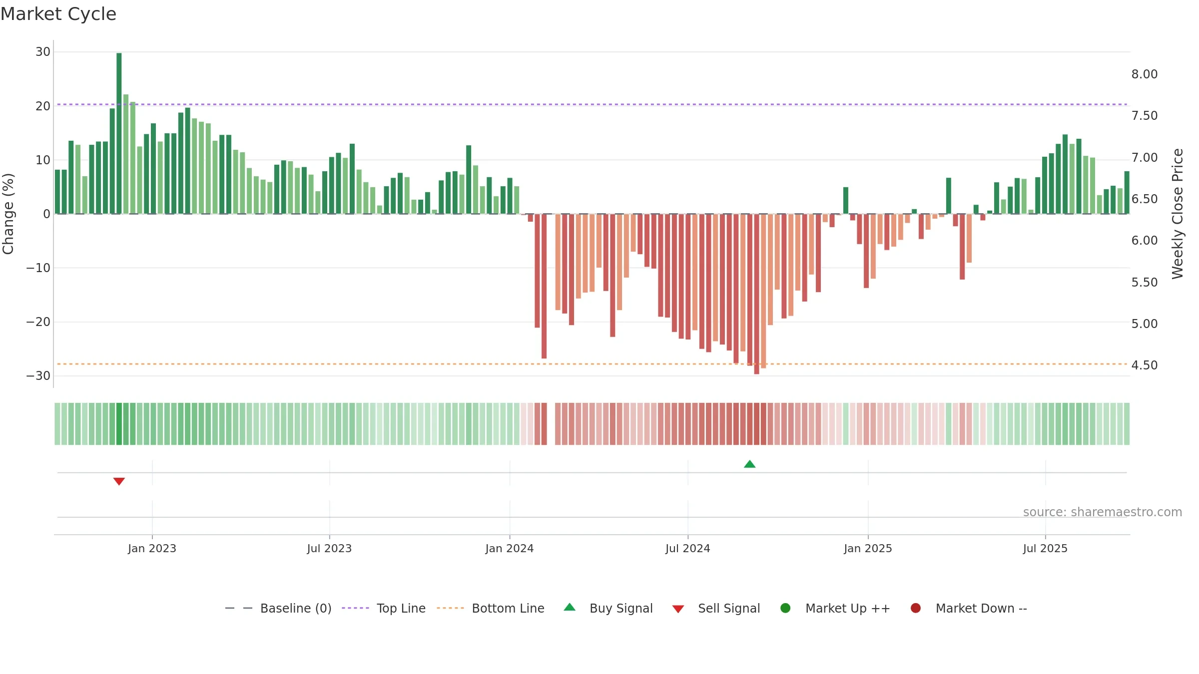Click the Top Line purple dotted legend swatch
Image resolution: width=1199 pixels, height=674 pixels.
pos(355,608)
